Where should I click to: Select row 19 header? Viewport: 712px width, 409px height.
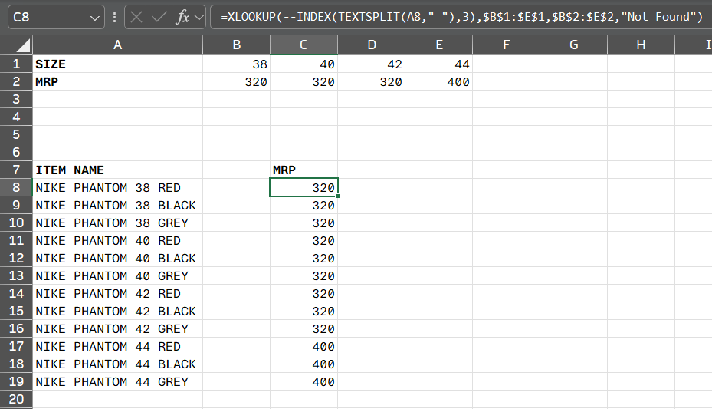tap(16, 381)
